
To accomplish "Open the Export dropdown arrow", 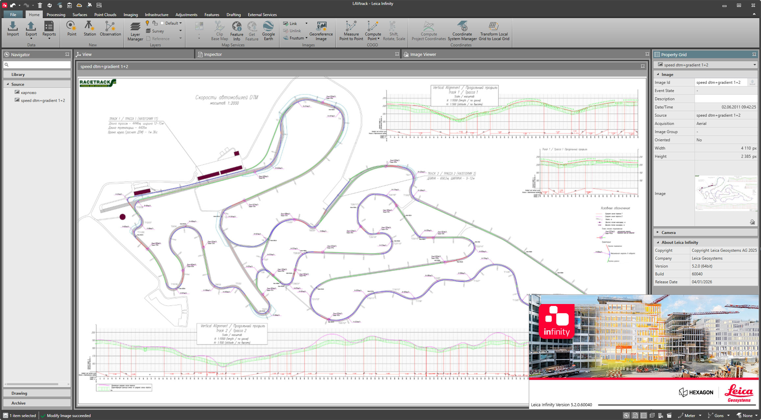I will (x=31, y=38).
